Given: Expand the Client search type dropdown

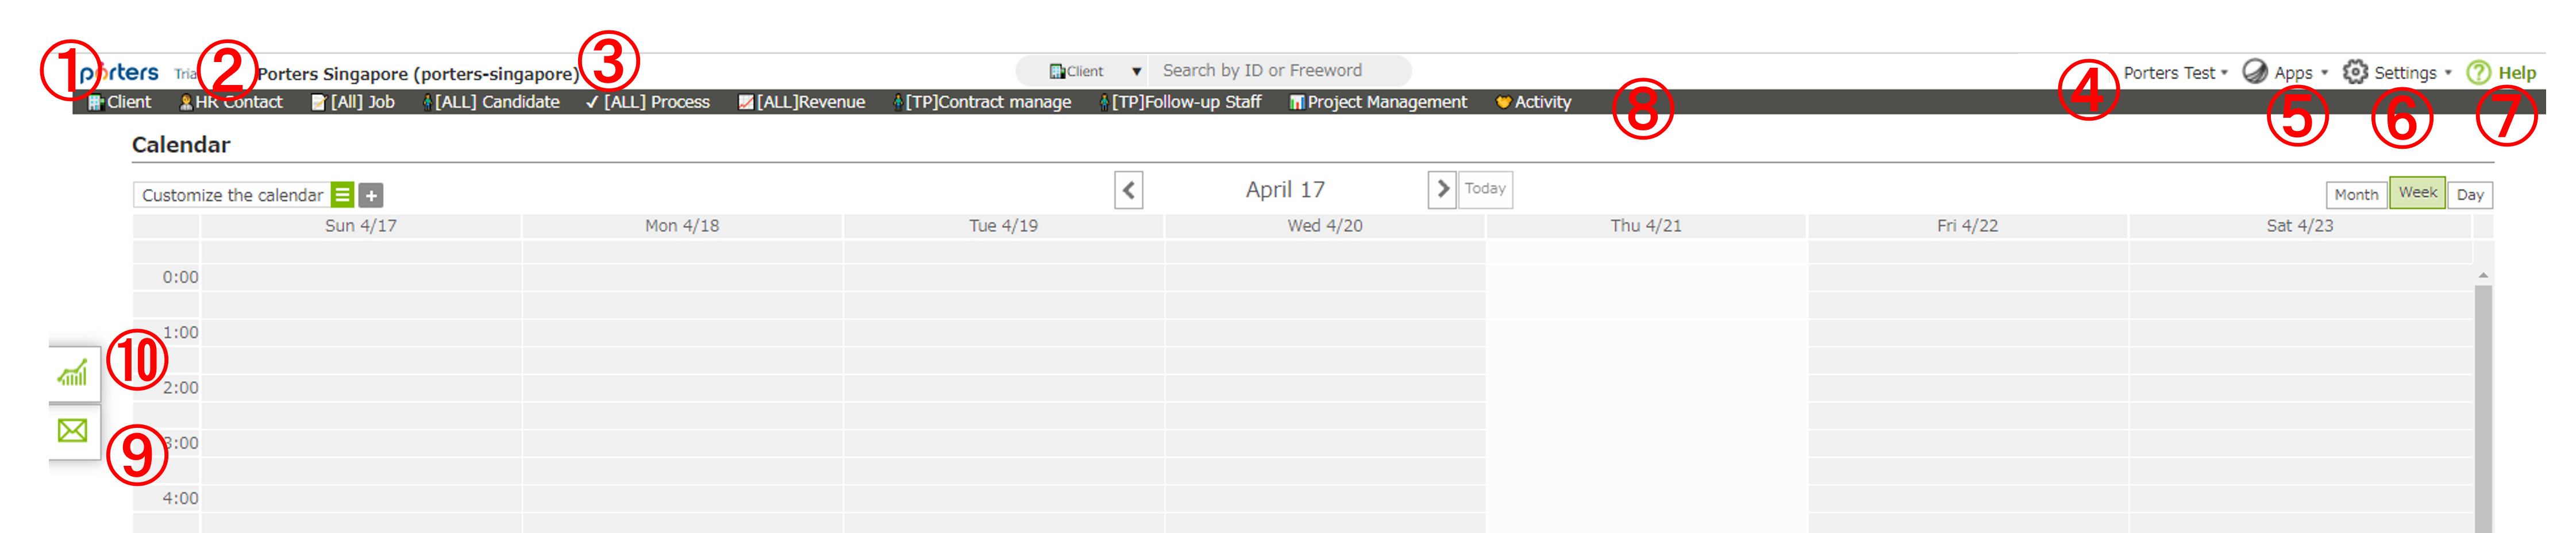Looking at the screenshot, I should point(1136,71).
